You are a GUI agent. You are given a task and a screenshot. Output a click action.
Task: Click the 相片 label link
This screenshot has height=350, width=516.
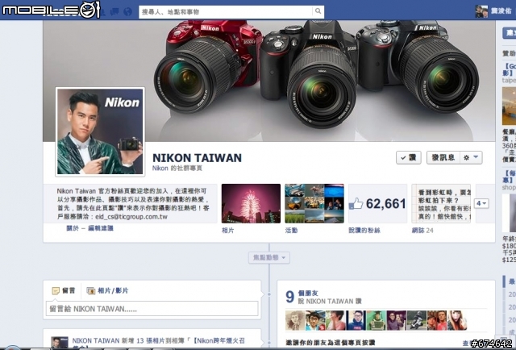[227, 231]
